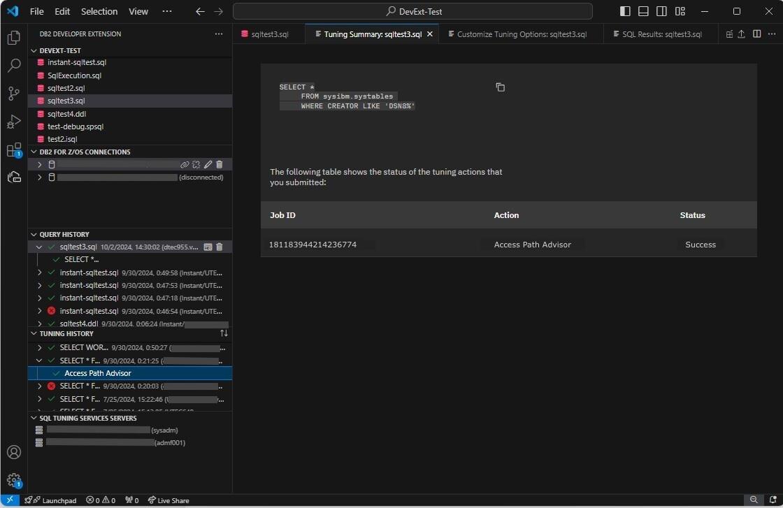The width and height of the screenshot is (783, 508).
Task: Open the View menu
Action: (138, 11)
